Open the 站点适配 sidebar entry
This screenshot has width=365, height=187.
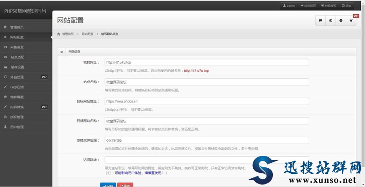pyautogui.click(x=26, y=57)
